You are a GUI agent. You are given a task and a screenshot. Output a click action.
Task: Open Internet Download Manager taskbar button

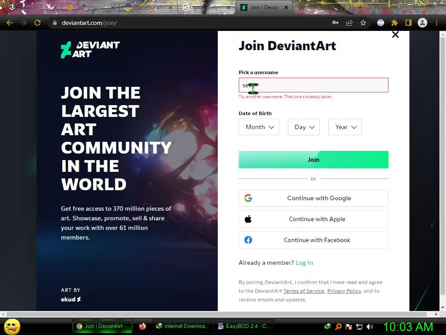point(182,326)
